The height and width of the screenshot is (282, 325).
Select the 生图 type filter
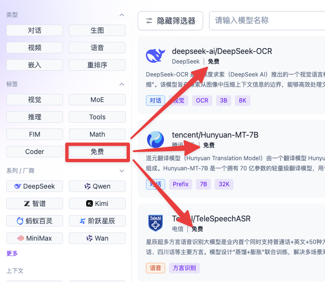point(97,30)
